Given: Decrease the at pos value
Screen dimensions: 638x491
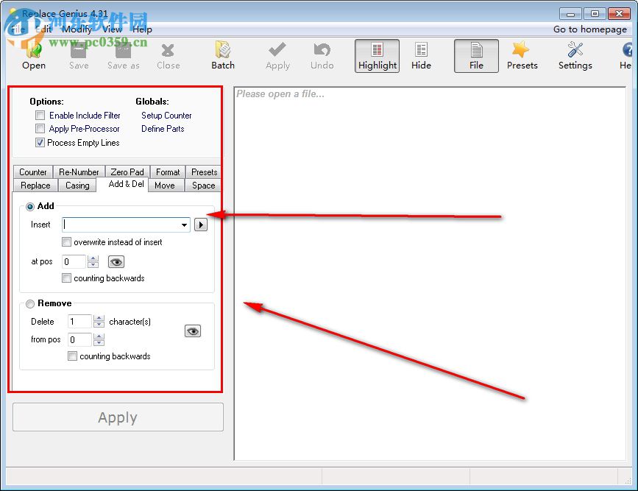Looking at the screenshot, I should click(93, 265).
